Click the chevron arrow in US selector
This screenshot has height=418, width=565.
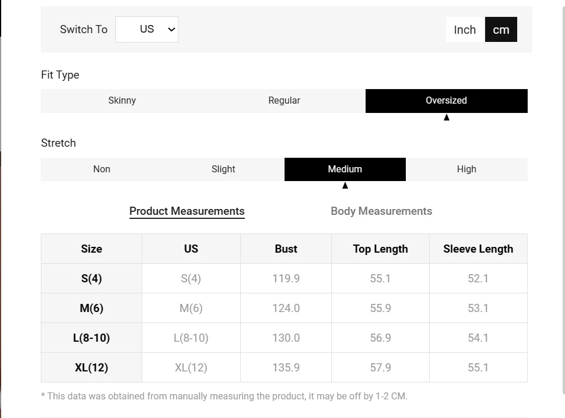[171, 30]
